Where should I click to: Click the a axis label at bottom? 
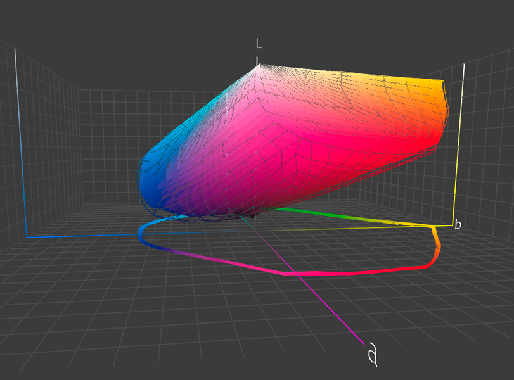tap(373, 356)
